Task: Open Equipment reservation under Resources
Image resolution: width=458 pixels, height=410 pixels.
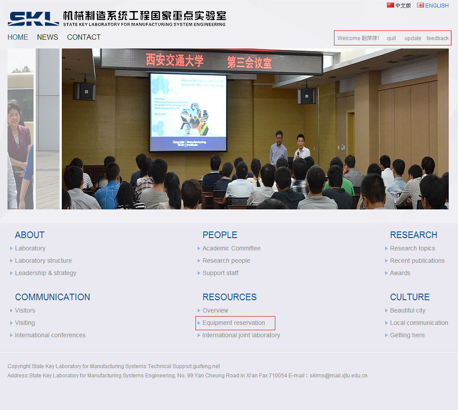Action: tap(234, 323)
